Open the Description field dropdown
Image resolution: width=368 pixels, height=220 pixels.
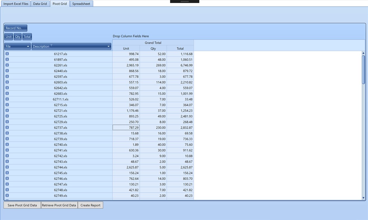pos(108,46)
